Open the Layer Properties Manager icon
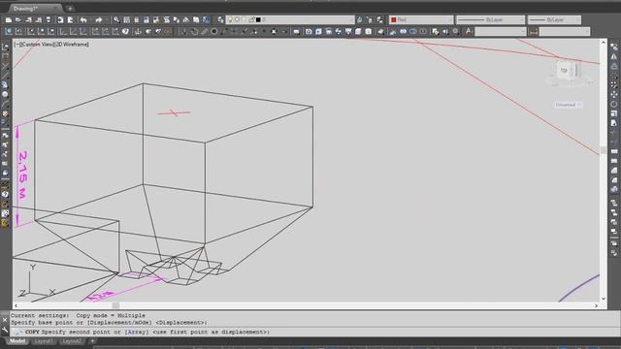This screenshot has height=349, width=621. click(220, 19)
